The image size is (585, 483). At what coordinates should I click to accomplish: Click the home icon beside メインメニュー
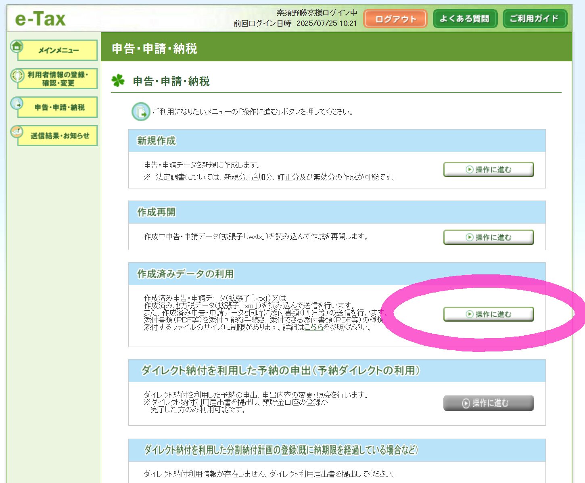[17, 46]
